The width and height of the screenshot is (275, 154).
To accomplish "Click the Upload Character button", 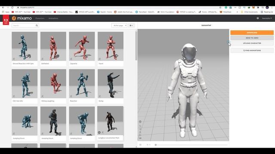I will (252, 43).
